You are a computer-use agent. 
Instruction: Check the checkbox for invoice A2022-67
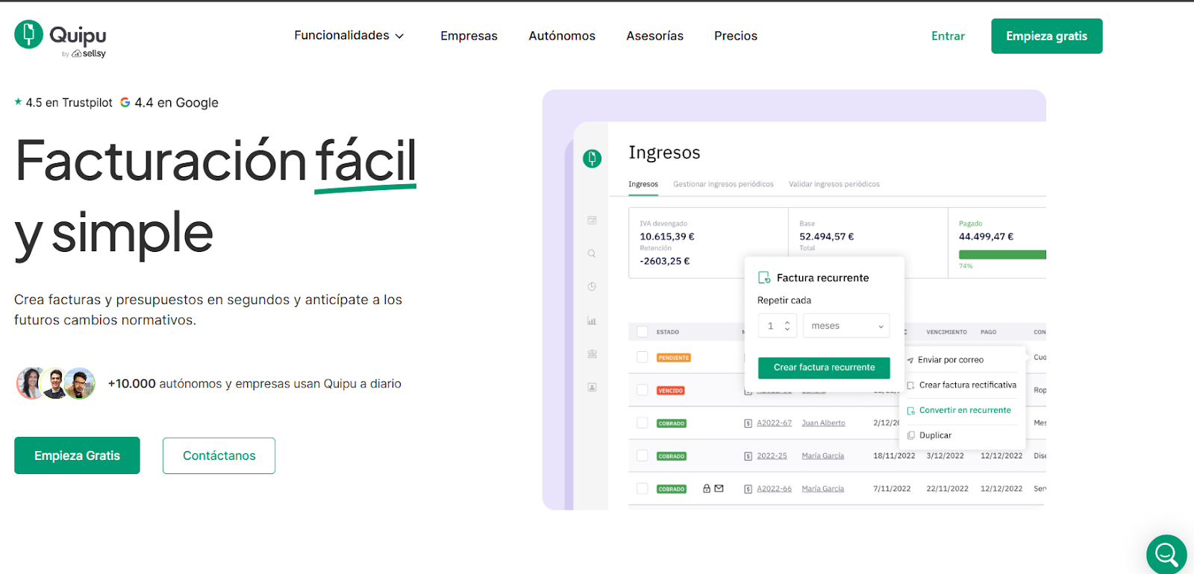(x=643, y=423)
